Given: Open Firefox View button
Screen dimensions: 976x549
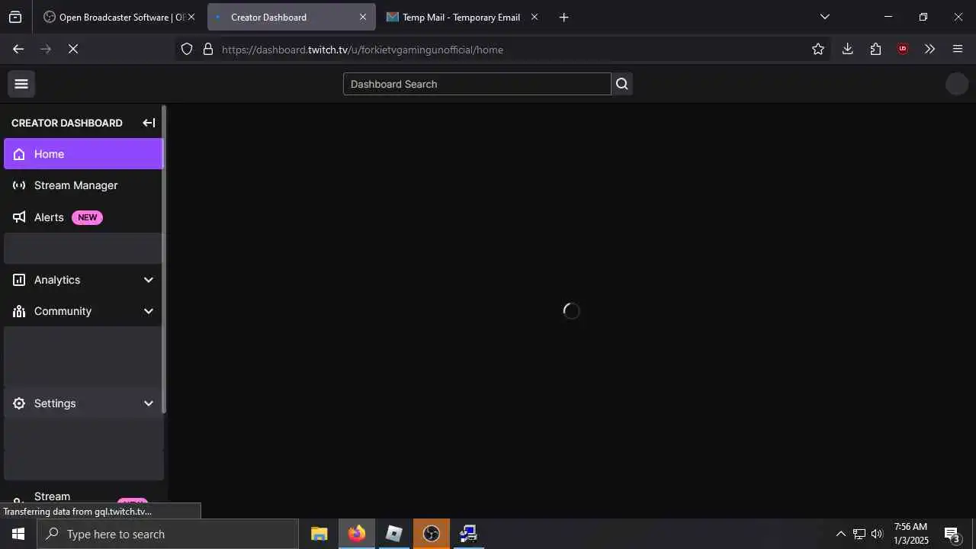Looking at the screenshot, I should (x=15, y=17).
